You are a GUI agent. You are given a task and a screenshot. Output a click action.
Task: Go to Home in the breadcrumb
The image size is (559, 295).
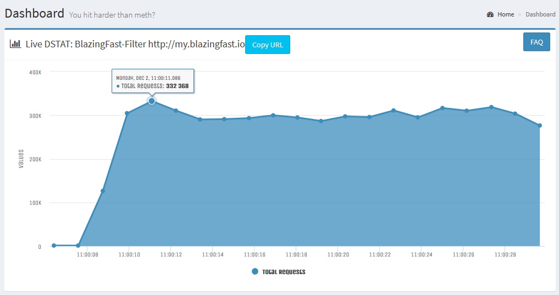(x=505, y=14)
